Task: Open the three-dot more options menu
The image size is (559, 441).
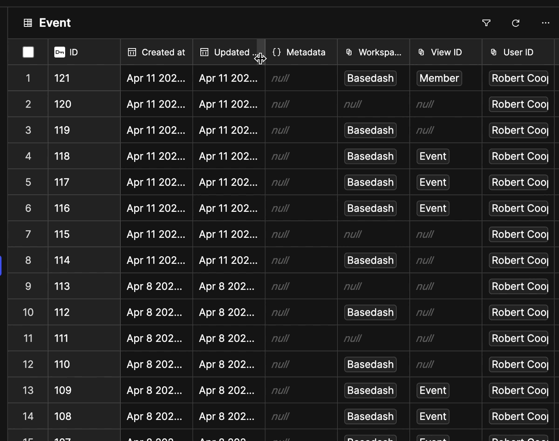Action: click(545, 23)
